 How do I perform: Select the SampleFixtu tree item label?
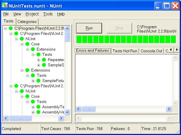pyautogui.click(x=53, y=81)
